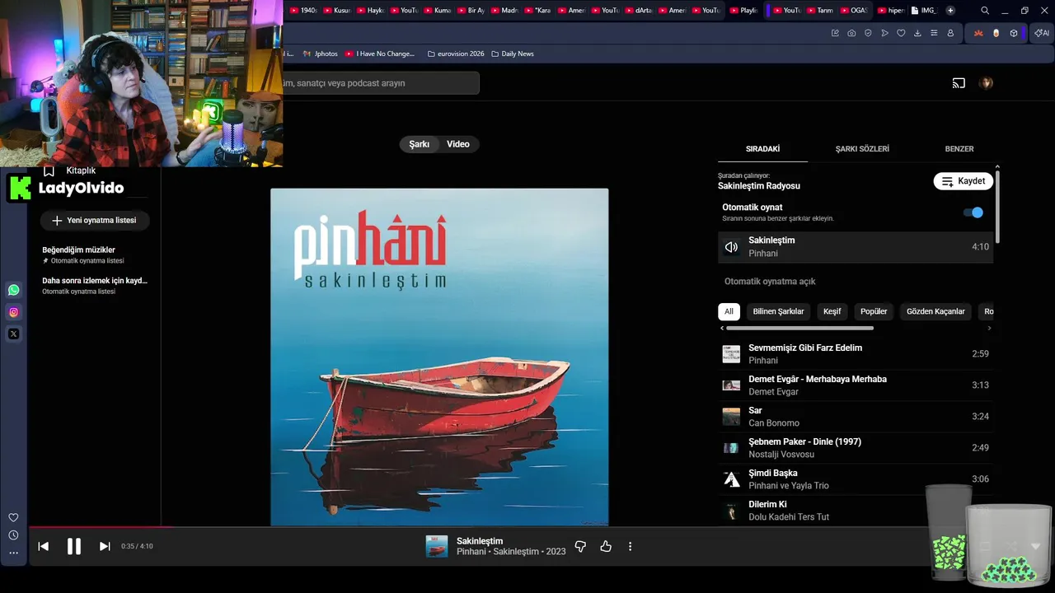1055x593 pixels.
Task: Open Daha sonra izlemek için kayd... playlist
Action: click(x=95, y=285)
